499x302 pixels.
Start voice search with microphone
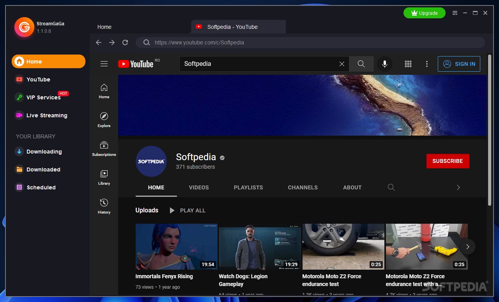point(385,64)
